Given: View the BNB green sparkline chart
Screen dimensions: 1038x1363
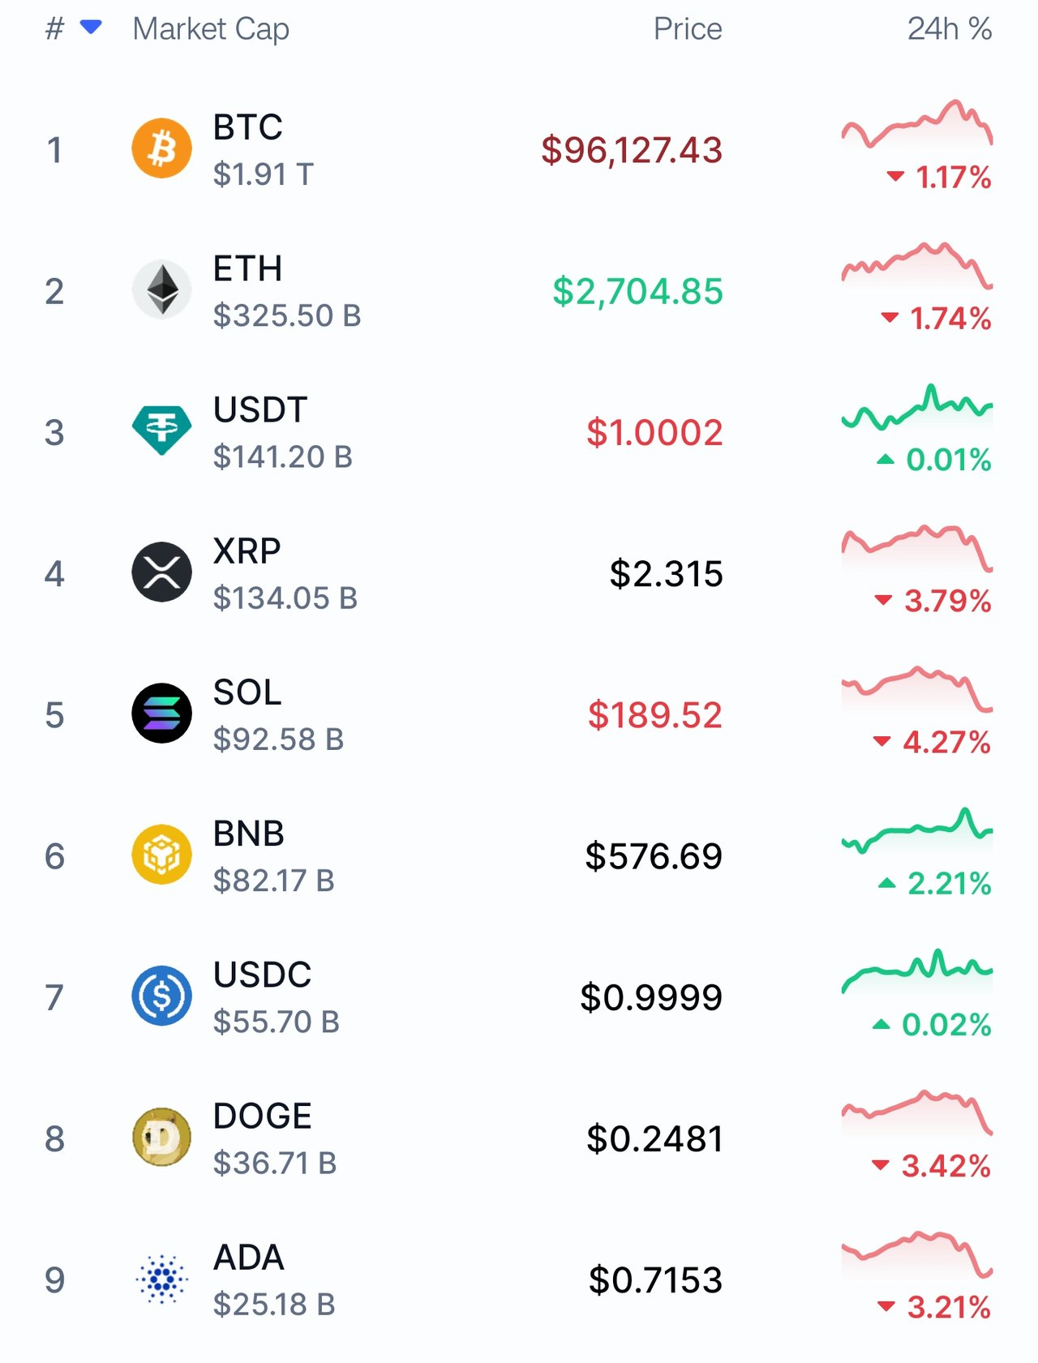Looking at the screenshot, I should (x=917, y=831).
